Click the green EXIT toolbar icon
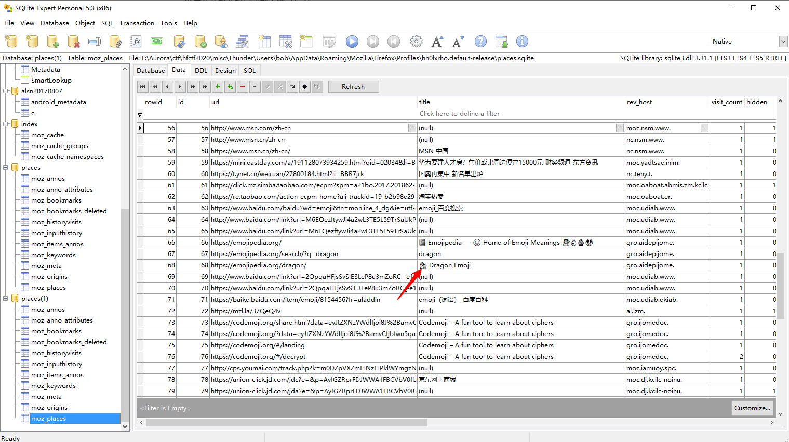Screen dimensions: 789x442 157,42
